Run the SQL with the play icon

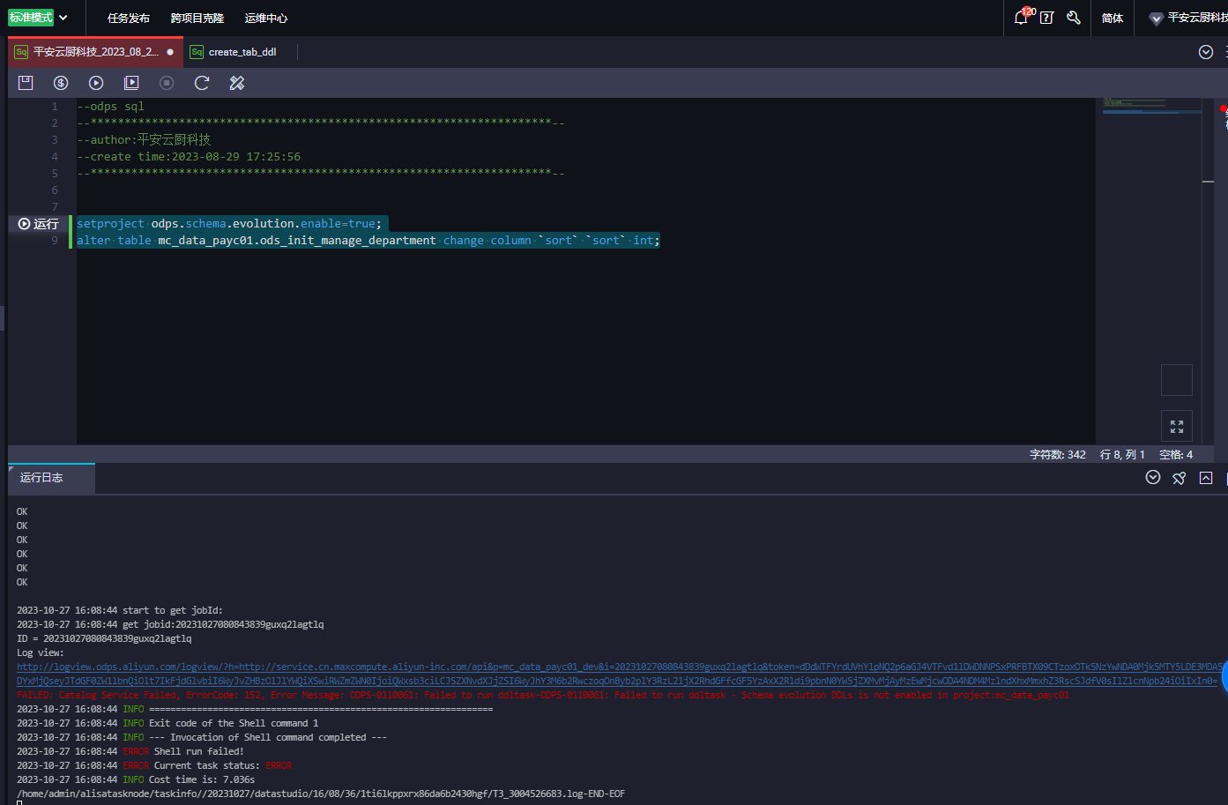click(x=96, y=83)
